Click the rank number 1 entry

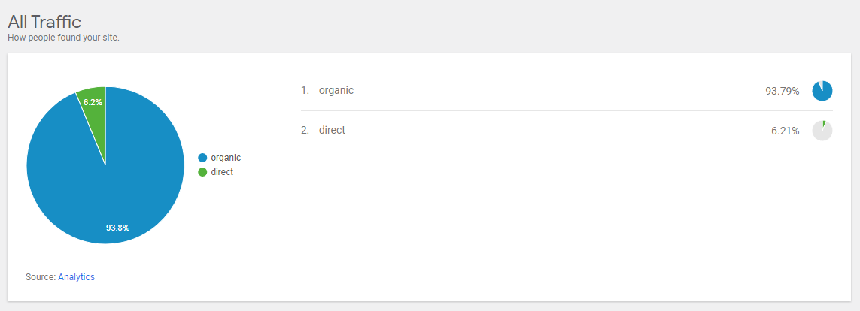coord(305,91)
